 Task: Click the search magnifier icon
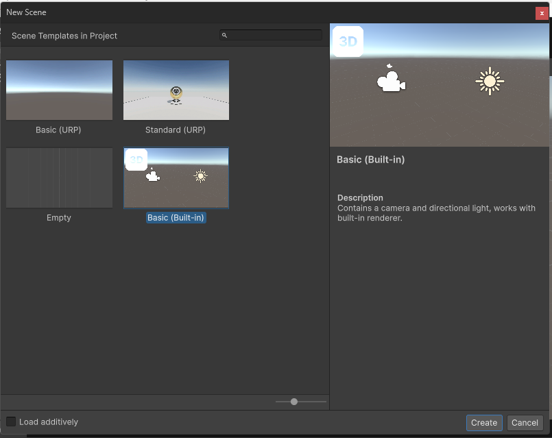coord(225,35)
